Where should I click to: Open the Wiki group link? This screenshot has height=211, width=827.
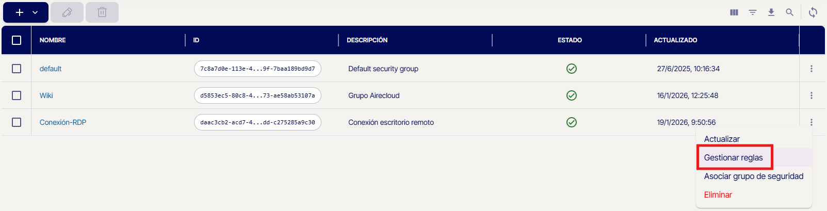[46, 95]
